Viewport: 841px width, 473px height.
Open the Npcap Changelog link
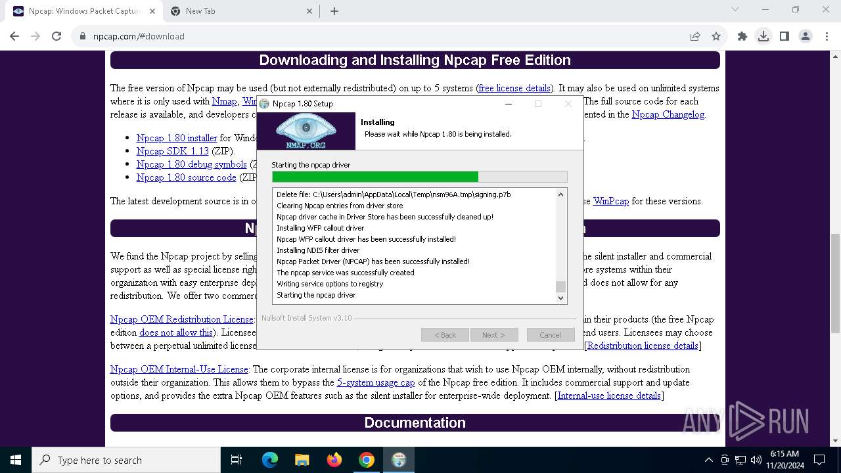tap(668, 114)
